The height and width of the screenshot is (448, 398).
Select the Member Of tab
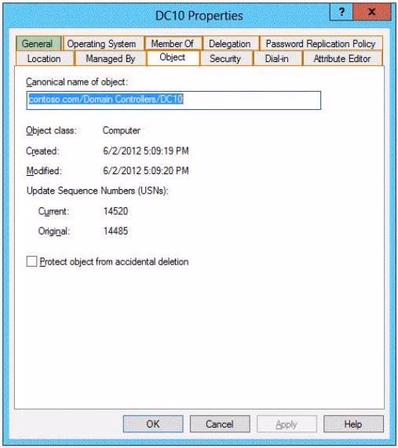(x=173, y=44)
